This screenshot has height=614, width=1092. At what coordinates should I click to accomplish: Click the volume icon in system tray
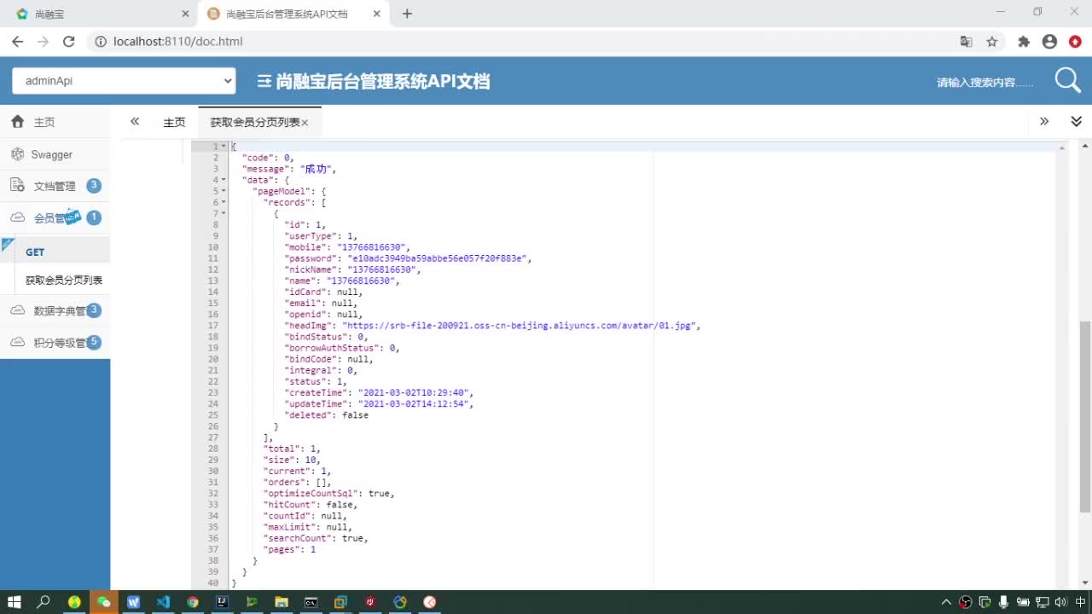[x=1060, y=602]
